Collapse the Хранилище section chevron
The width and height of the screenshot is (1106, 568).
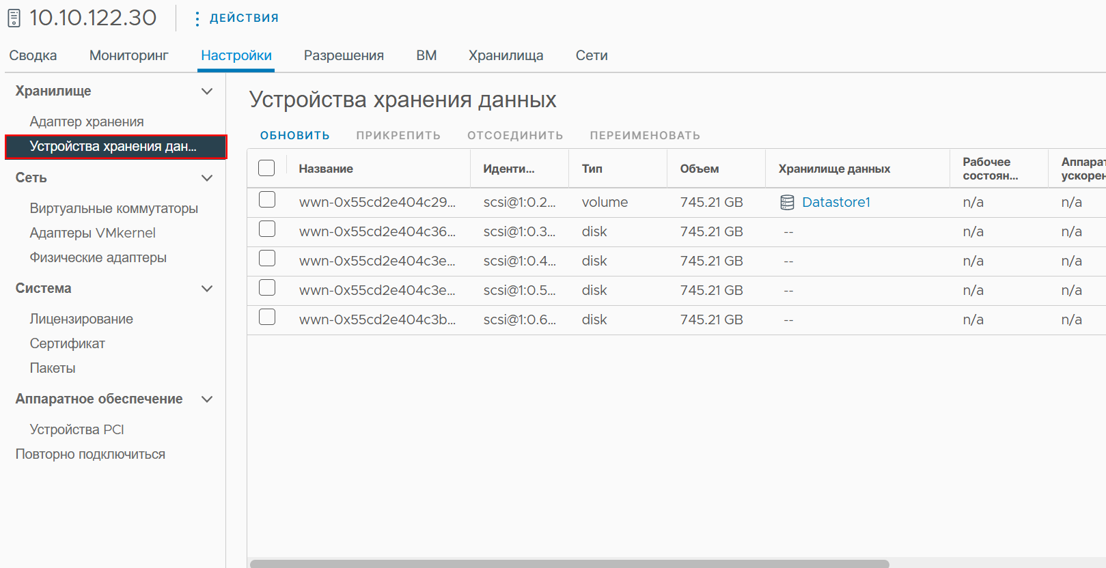(x=207, y=91)
